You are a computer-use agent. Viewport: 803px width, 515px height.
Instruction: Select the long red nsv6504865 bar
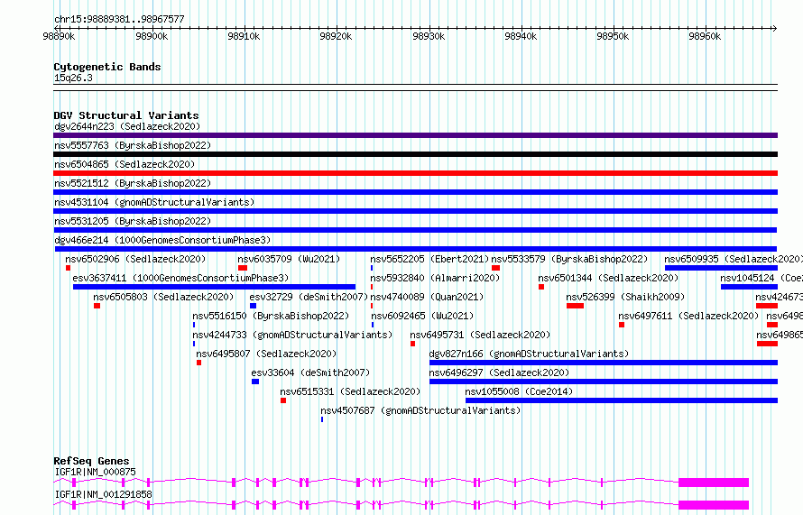tap(415, 173)
